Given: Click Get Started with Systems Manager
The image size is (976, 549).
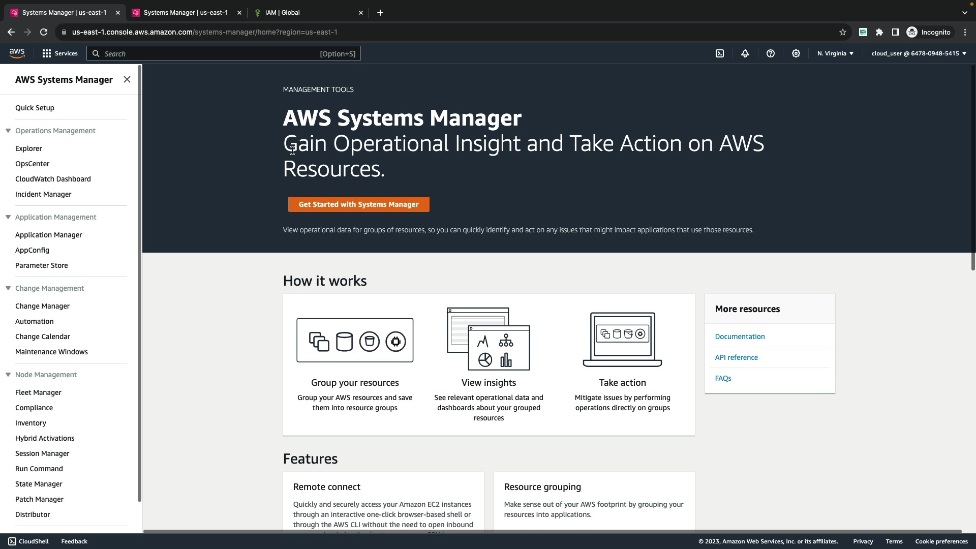Looking at the screenshot, I should tap(358, 204).
